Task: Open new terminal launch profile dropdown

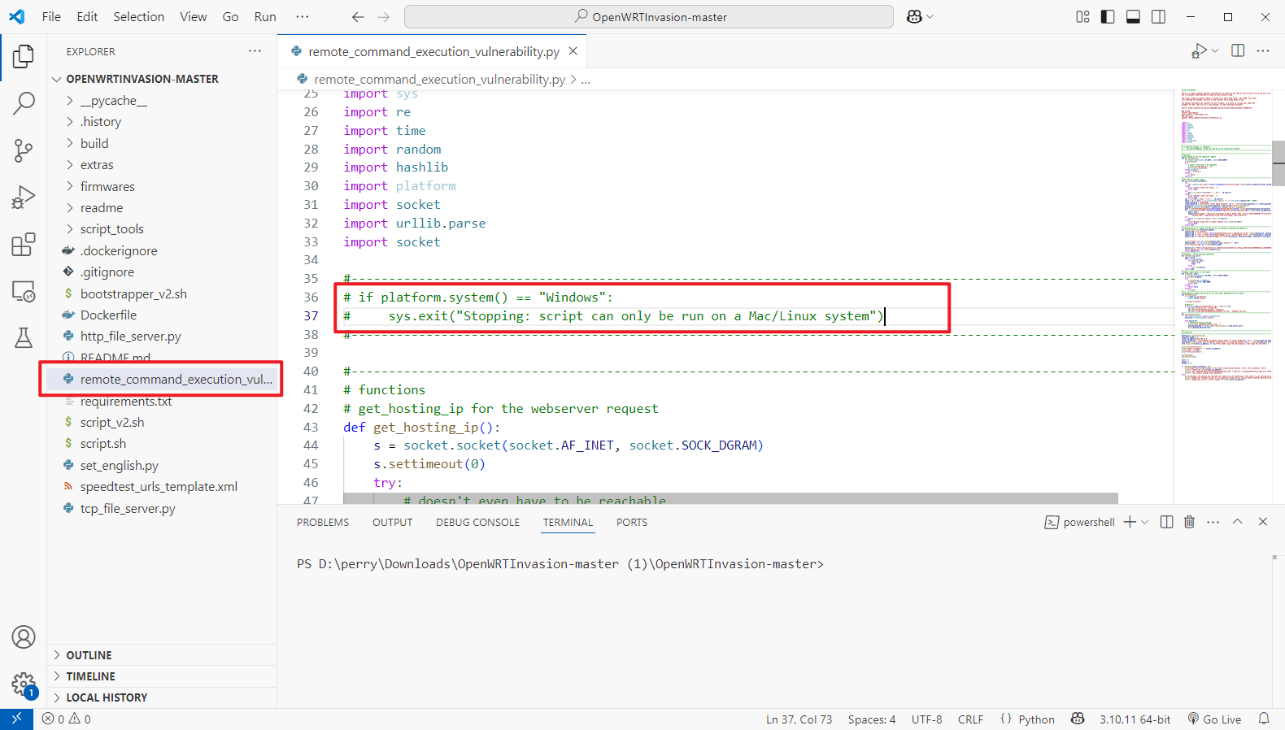Action: (x=1145, y=522)
